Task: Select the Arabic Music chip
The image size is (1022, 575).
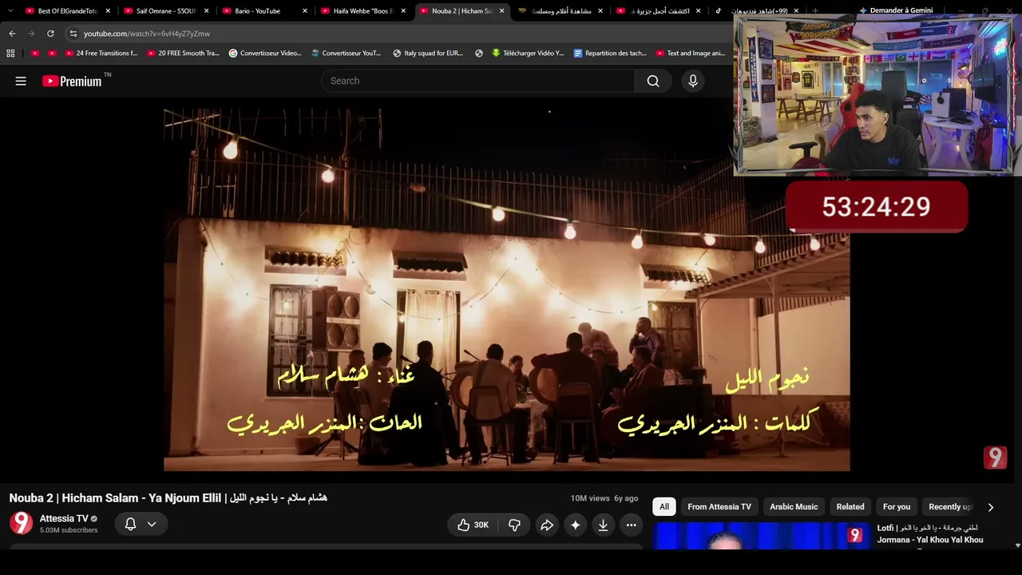Action: point(794,507)
